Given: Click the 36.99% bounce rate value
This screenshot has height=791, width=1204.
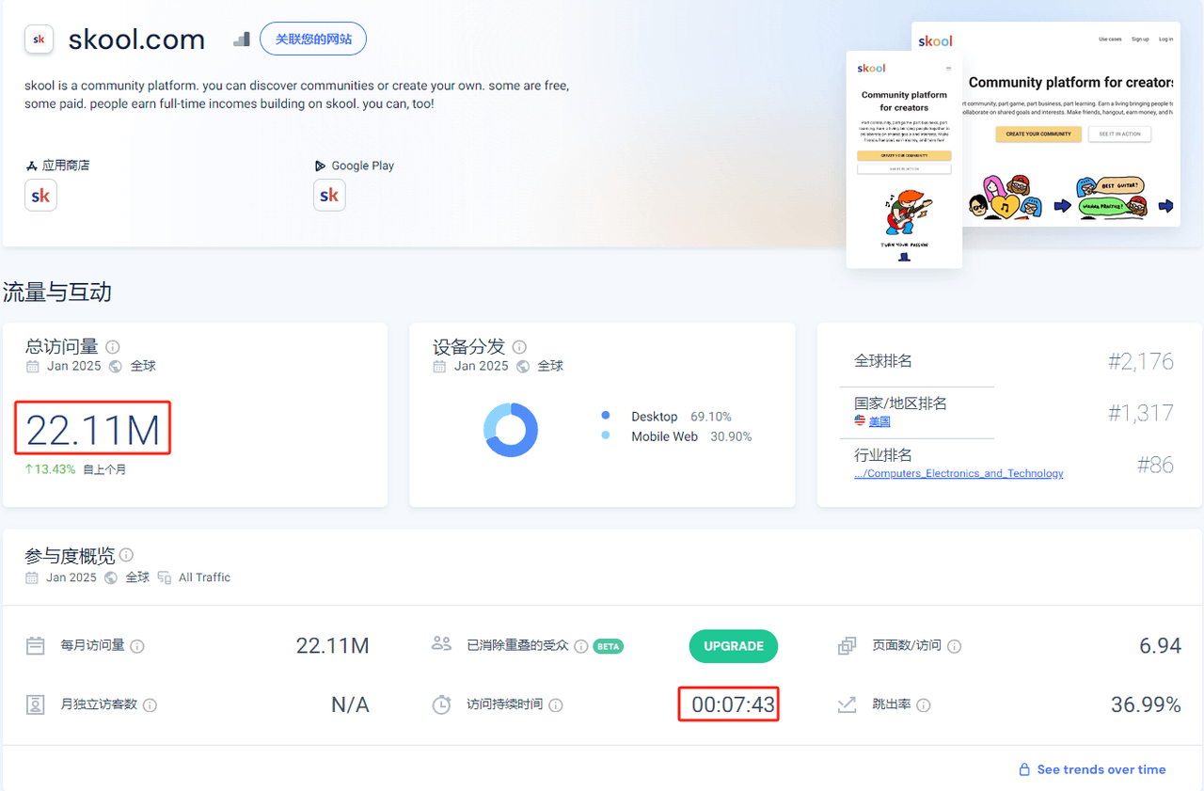Looking at the screenshot, I should (1146, 704).
